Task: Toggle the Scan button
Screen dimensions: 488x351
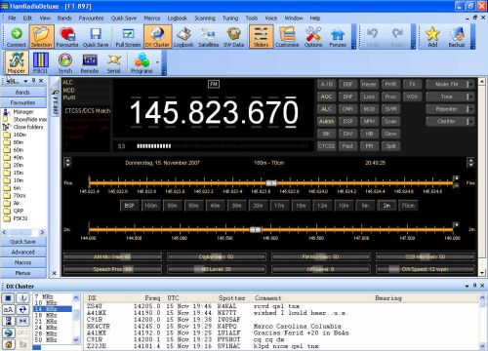Action: coord(390,121)
